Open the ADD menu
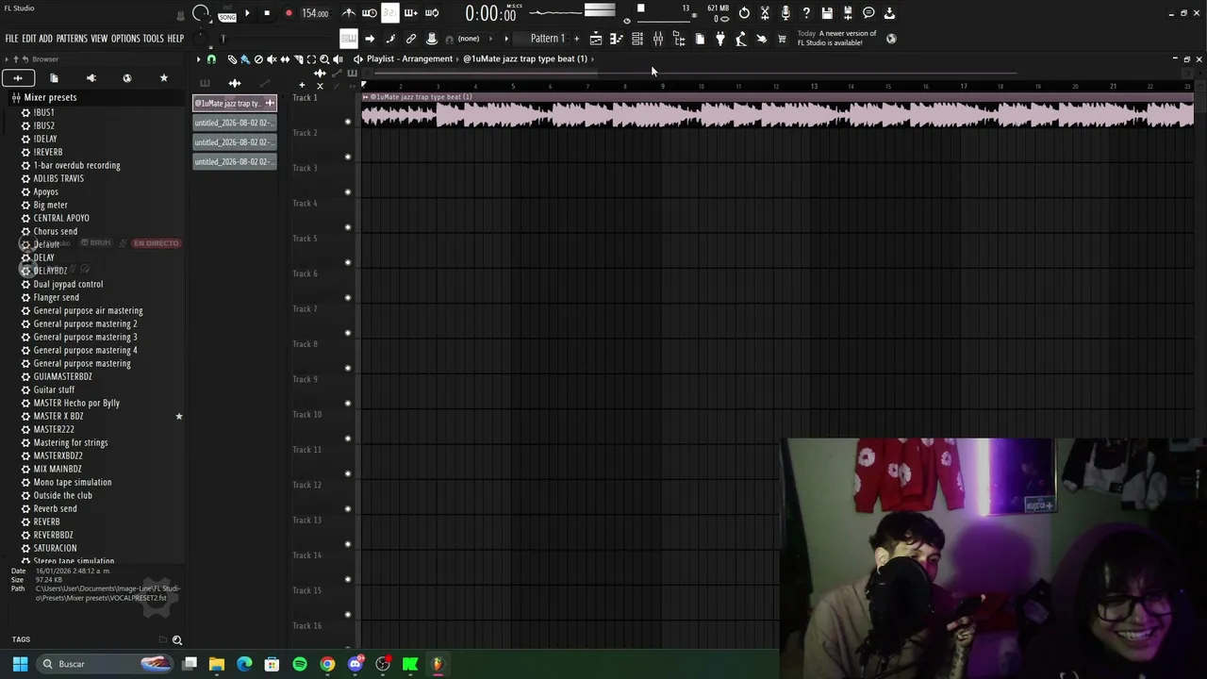This screenshot has width=1207, height=679. point(45,39)
